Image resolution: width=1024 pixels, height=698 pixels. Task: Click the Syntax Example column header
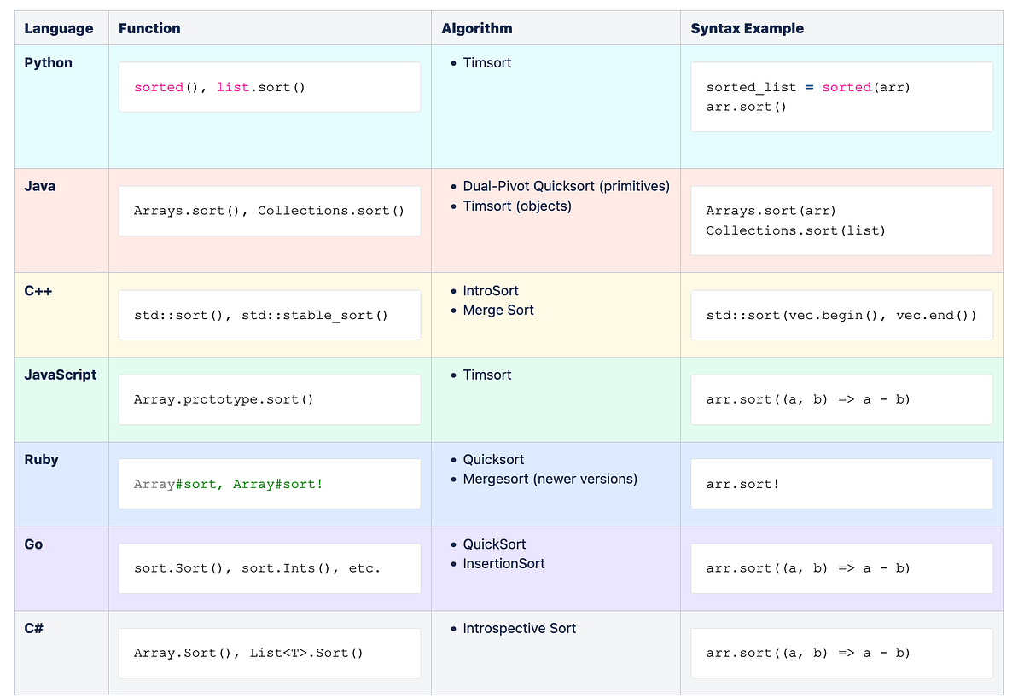coord(747,28)
